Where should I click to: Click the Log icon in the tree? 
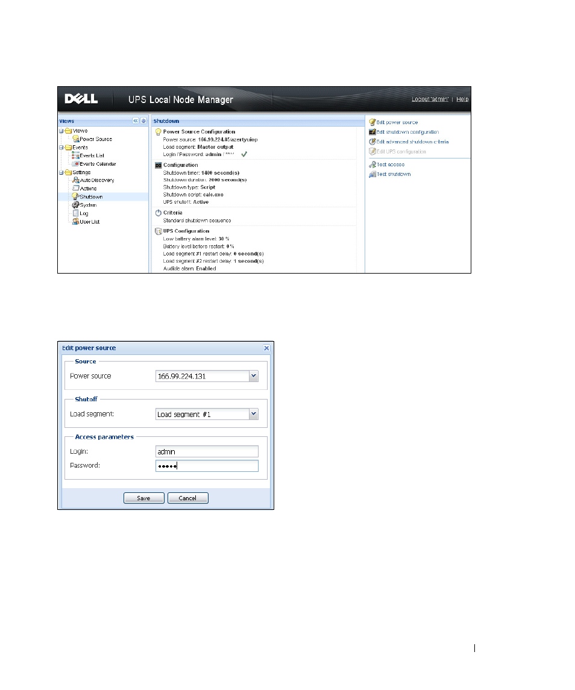(76, 213)
